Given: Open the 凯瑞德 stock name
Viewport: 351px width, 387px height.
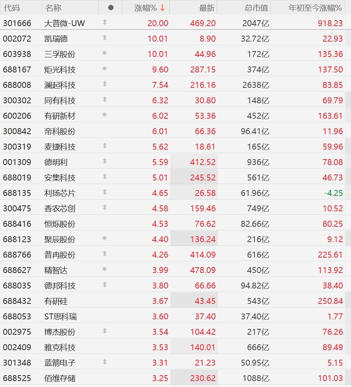Looking at the screenshot, I should click(56, 39).
